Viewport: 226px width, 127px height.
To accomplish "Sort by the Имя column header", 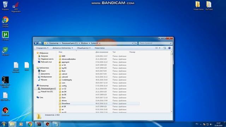I will pyautogui.click(x=60, y=52).
